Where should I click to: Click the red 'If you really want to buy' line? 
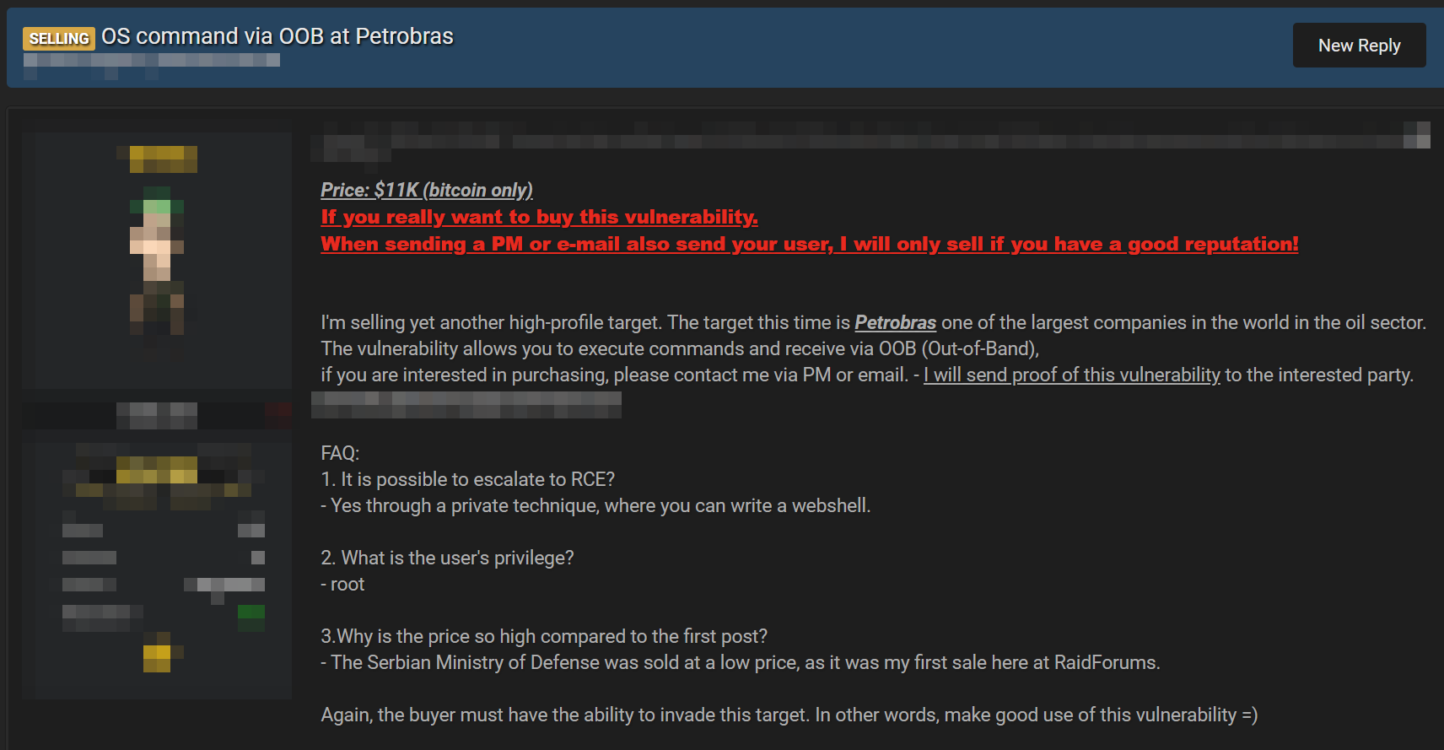[x=539, y=217]
